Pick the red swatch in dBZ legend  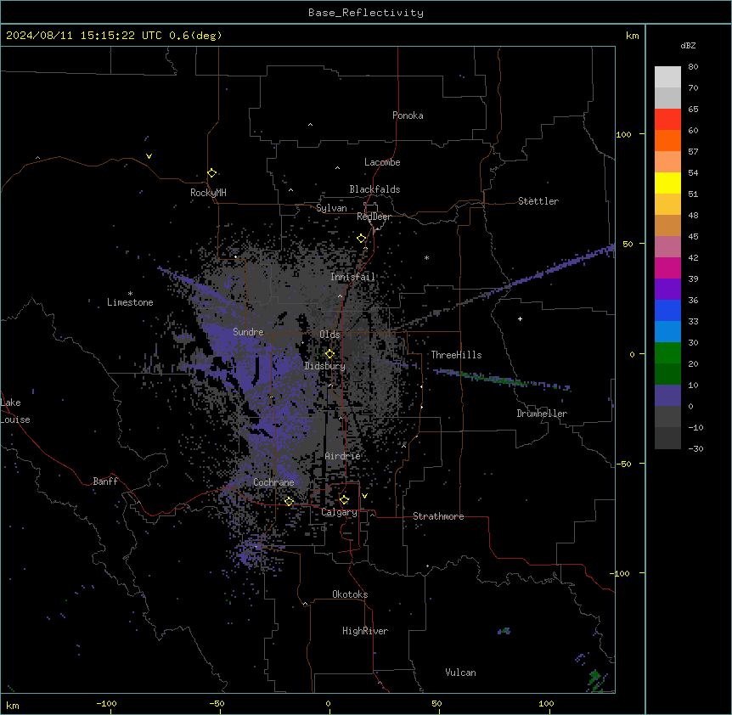(x=667, y=119)
